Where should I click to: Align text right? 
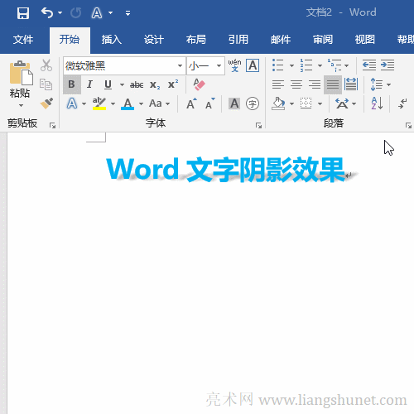(x=315, y=84)
